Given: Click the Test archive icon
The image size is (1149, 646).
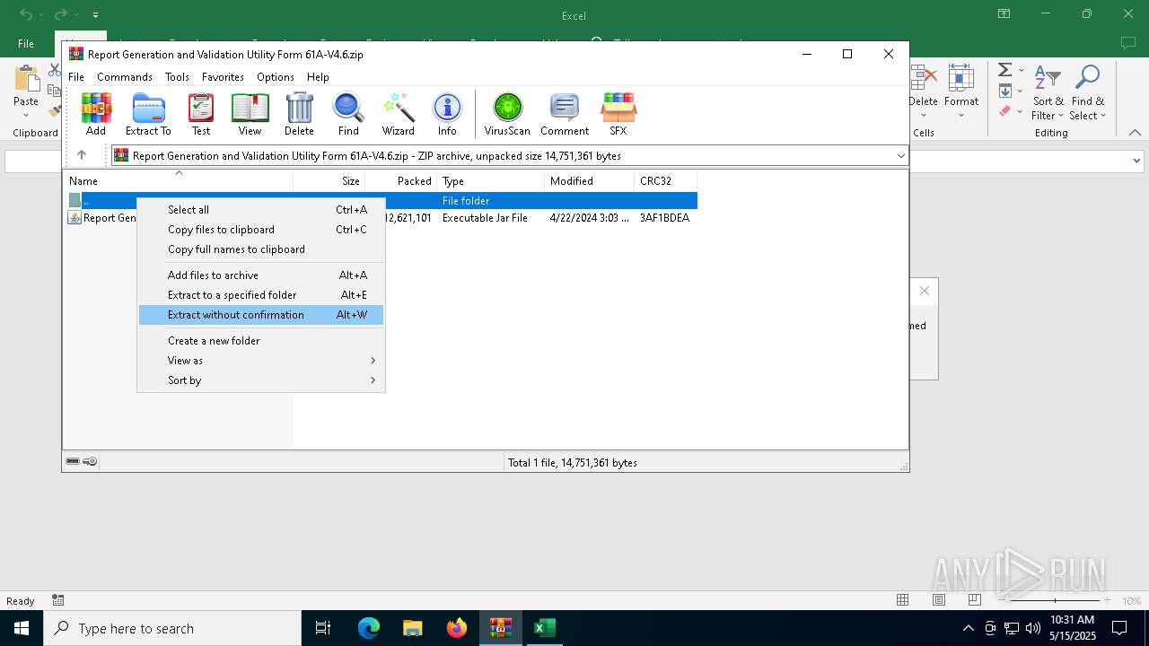Looking at the screenshot, I should point(201,114).
